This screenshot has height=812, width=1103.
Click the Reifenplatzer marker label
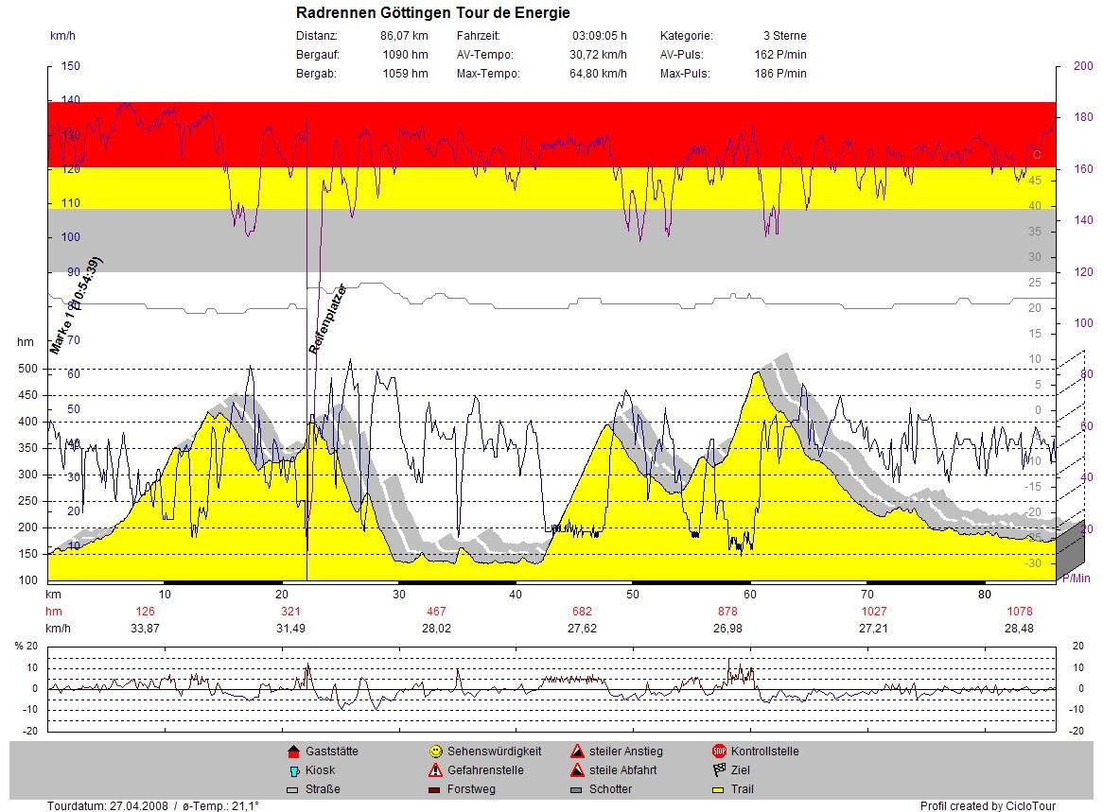coord(328,319)
